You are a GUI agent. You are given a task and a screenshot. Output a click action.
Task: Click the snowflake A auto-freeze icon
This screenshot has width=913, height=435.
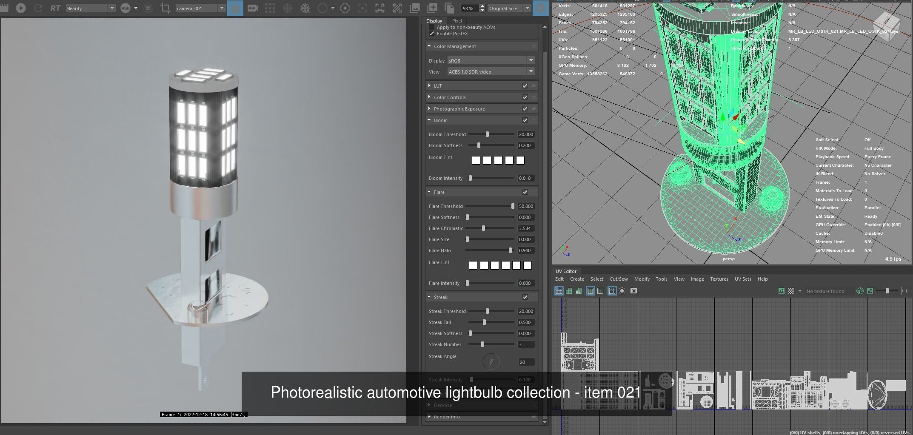[x=305, y=8]
